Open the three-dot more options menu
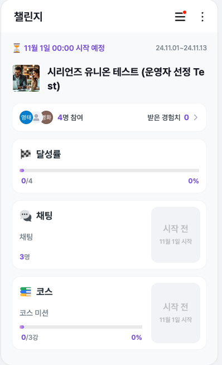 [x=202, y=17]
